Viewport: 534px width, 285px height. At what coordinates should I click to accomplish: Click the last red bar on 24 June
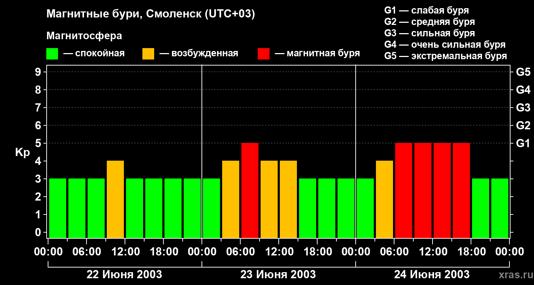tap(461, 190)
